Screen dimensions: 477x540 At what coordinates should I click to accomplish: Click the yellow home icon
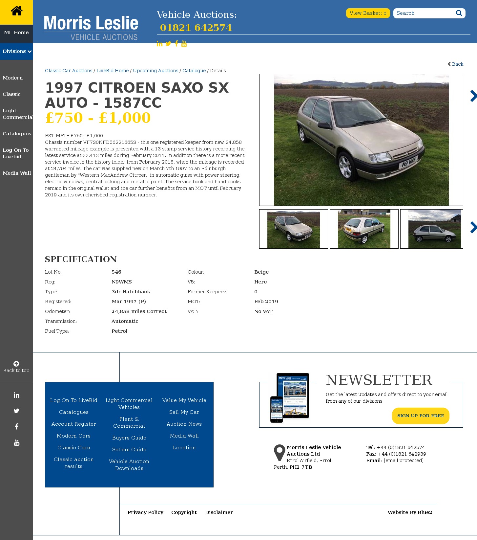point(16,11)
